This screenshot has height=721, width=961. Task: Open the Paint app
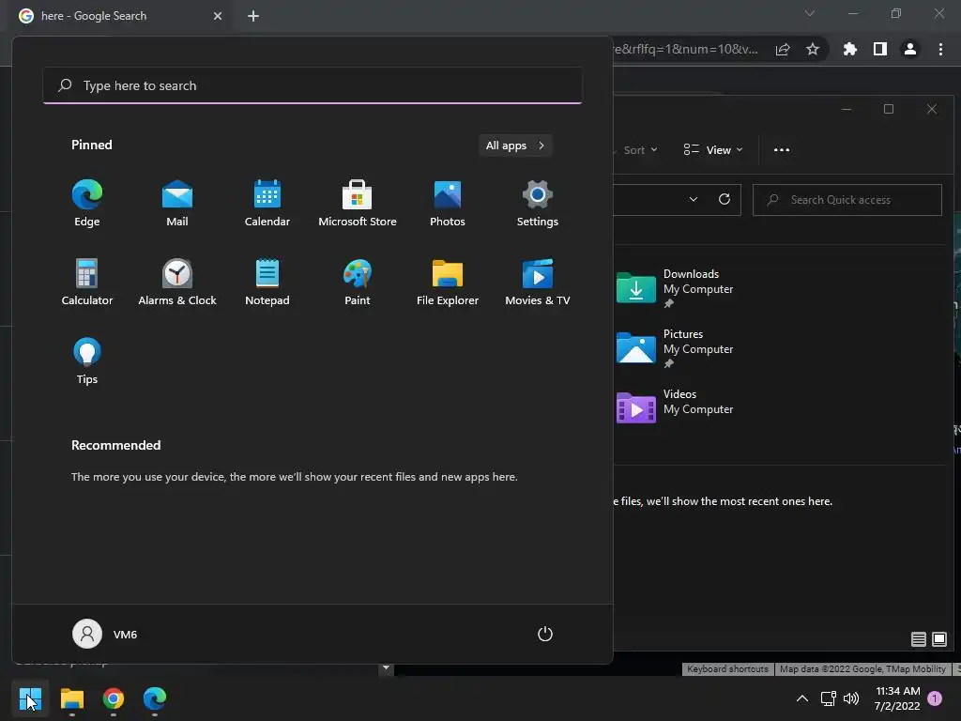pos(358,282)
